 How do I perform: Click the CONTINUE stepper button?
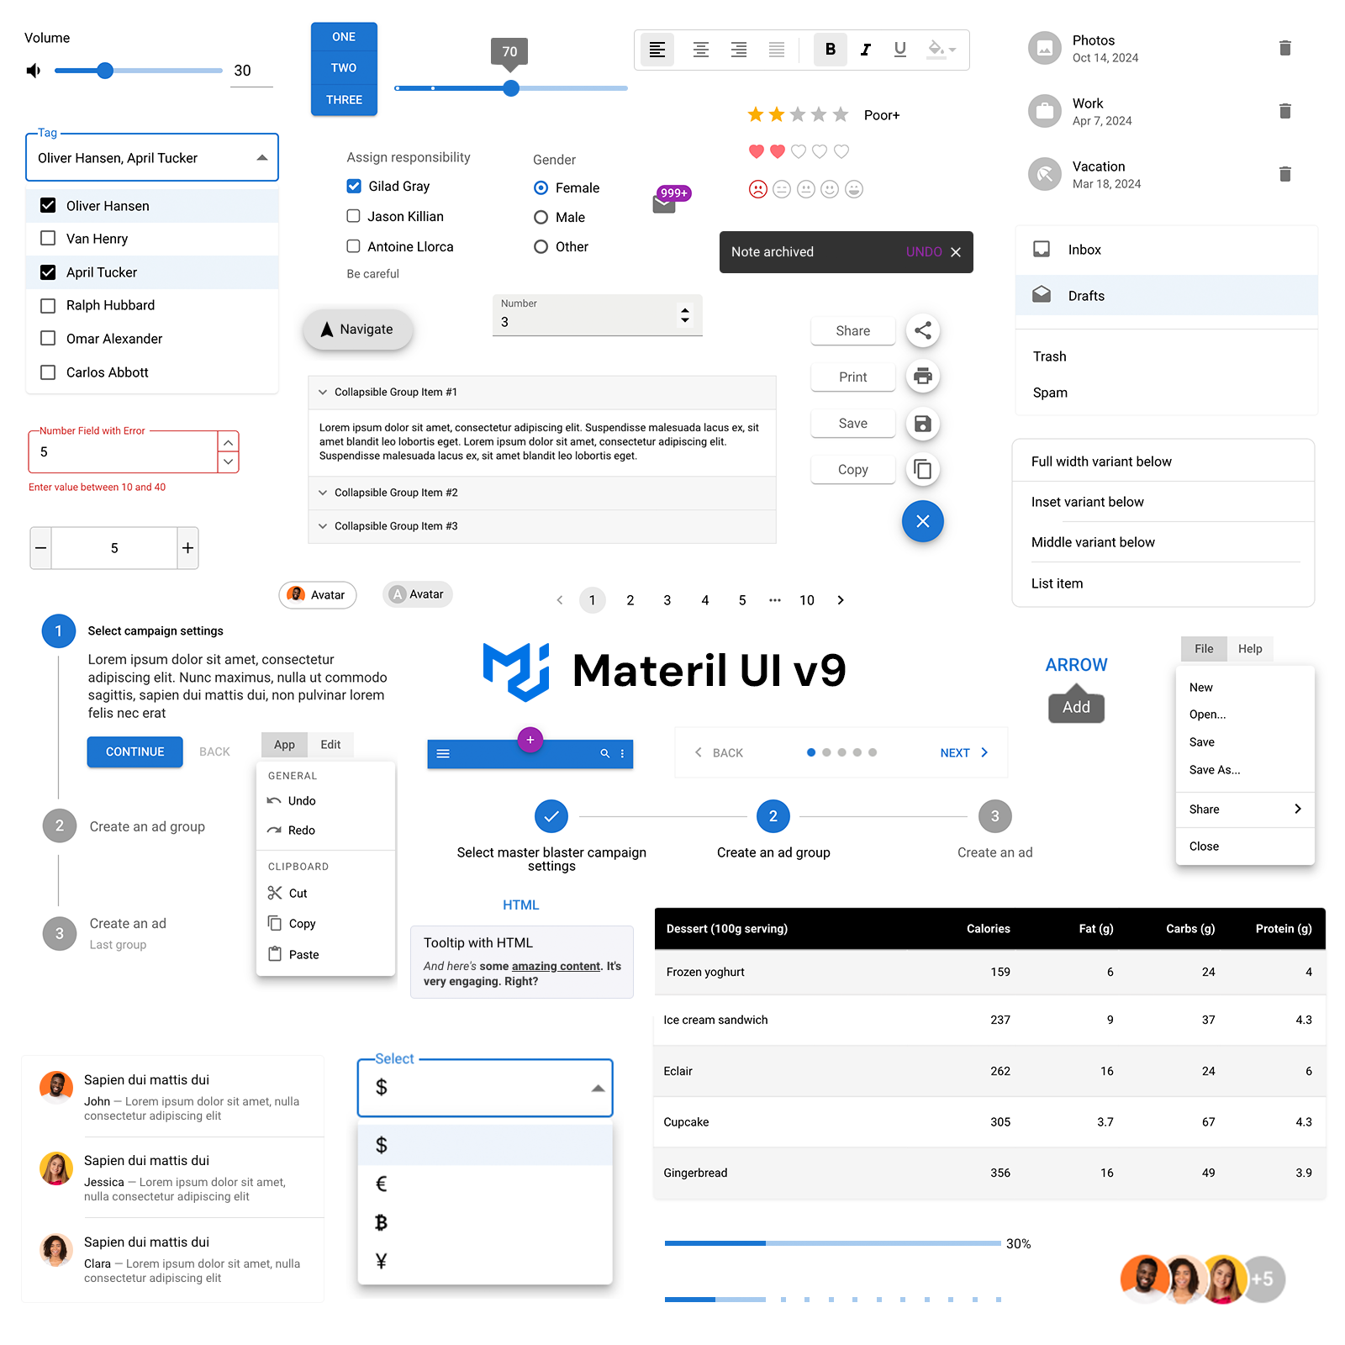tap(134, 752)
